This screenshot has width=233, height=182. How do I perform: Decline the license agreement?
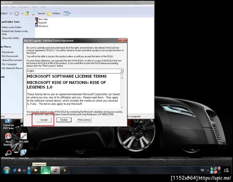click(64, 120)
